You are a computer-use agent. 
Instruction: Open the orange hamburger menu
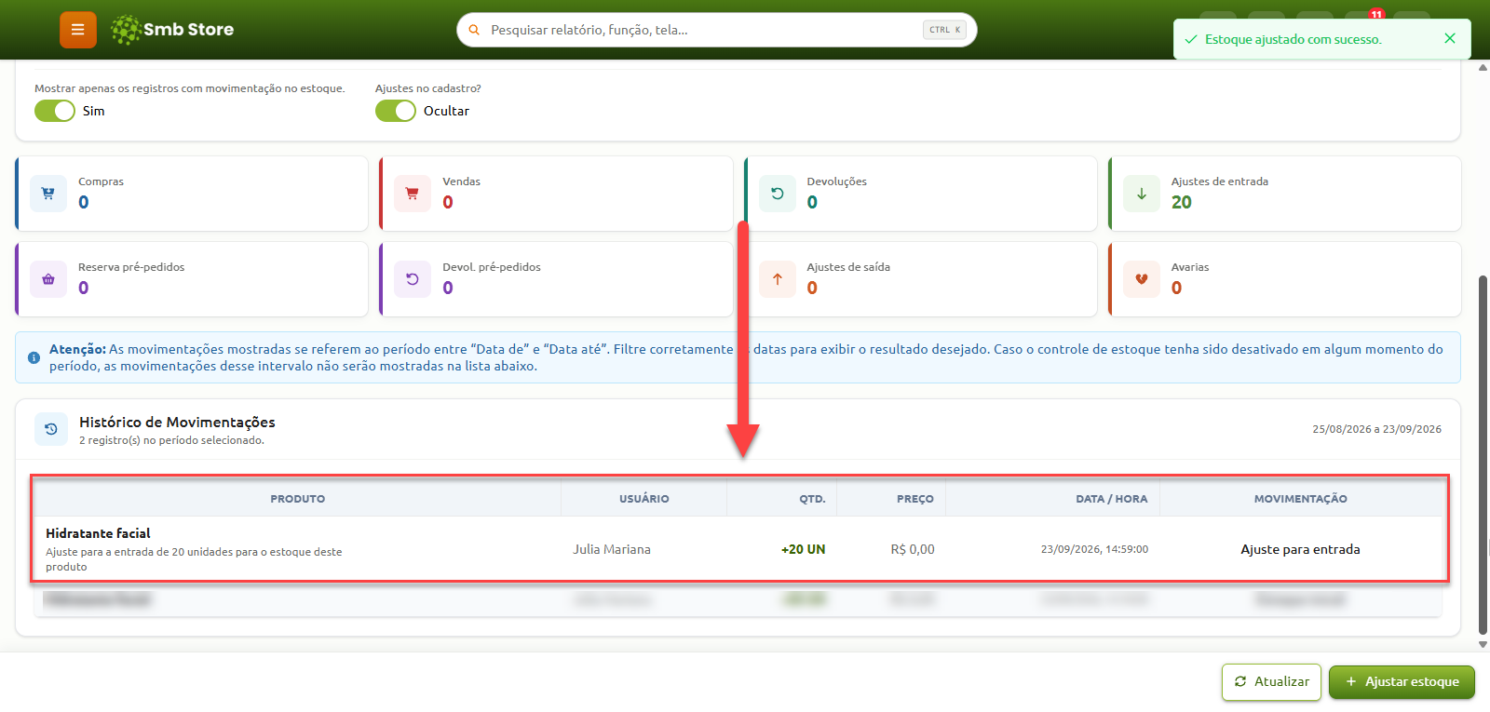[78, 30]
